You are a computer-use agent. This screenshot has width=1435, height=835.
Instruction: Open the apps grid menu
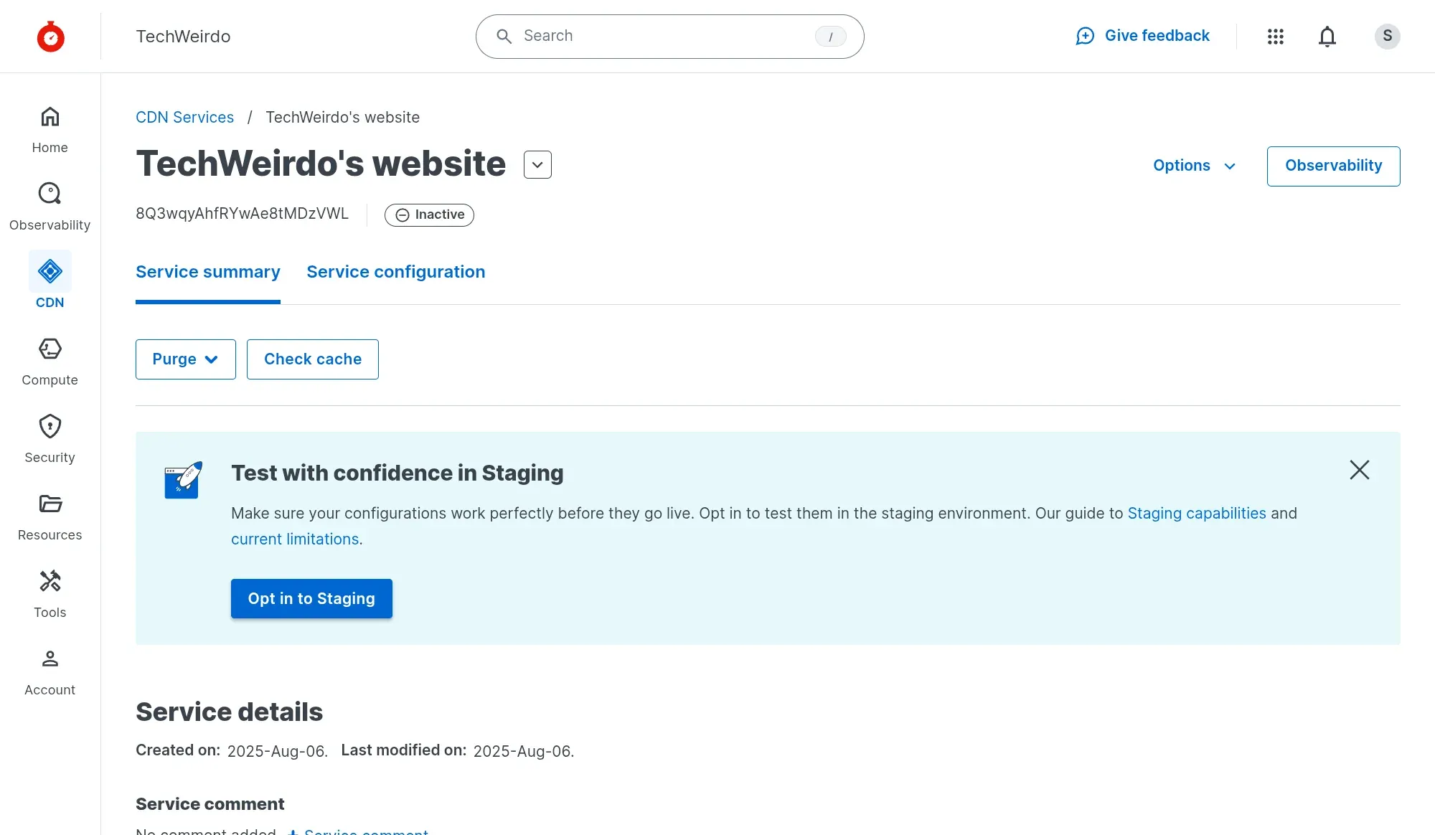1275,36
